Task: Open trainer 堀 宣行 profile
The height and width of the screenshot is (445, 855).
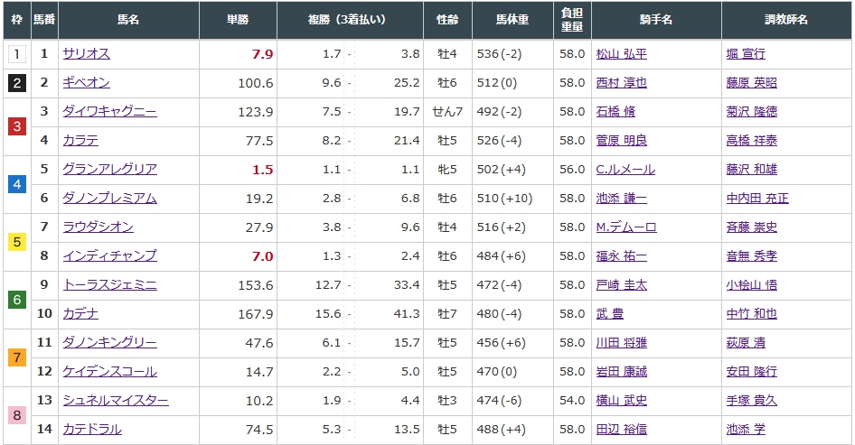Action: 746,54
